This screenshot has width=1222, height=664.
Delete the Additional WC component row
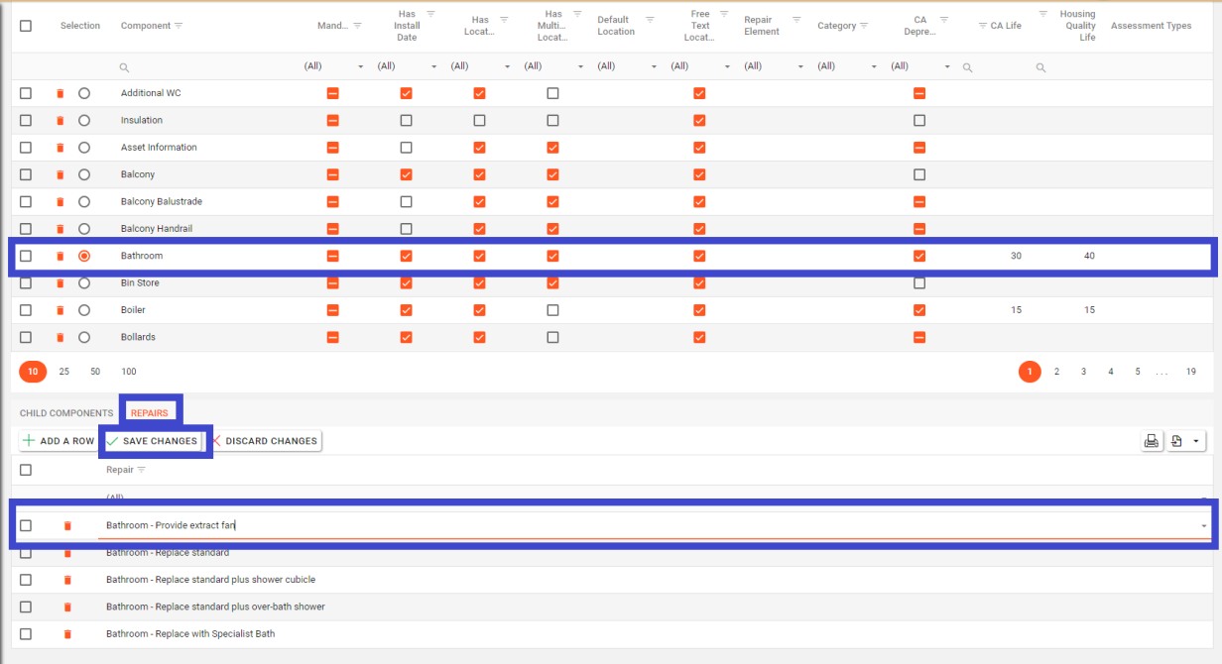point(60,93)
